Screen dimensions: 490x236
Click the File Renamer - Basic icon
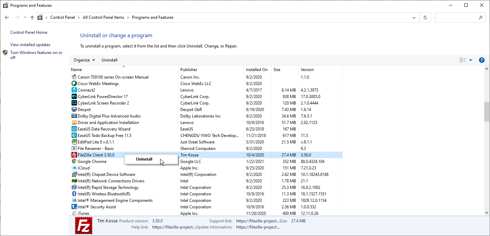click(74, 149)
